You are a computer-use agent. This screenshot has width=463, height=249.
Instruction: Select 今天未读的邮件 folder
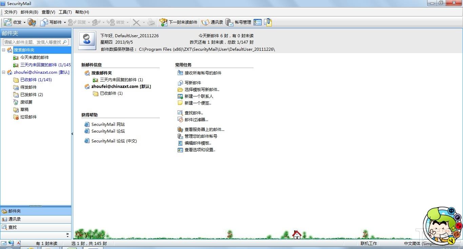tap(35, 58)
